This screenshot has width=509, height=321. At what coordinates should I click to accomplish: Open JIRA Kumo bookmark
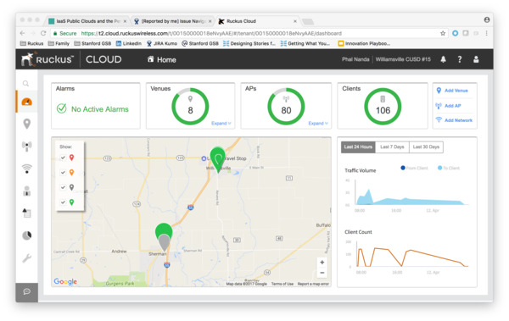pos(162,43)
